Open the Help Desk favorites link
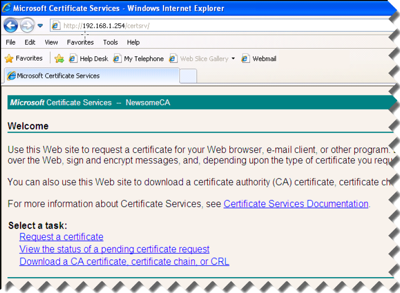The height and width of the screenshot is (293, 400). [x=89, y=59]
